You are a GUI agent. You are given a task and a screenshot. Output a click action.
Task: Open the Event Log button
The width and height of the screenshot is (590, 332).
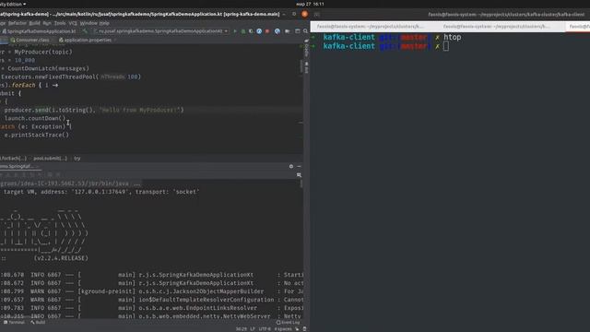pyautogui.click(x=288, y=323)
